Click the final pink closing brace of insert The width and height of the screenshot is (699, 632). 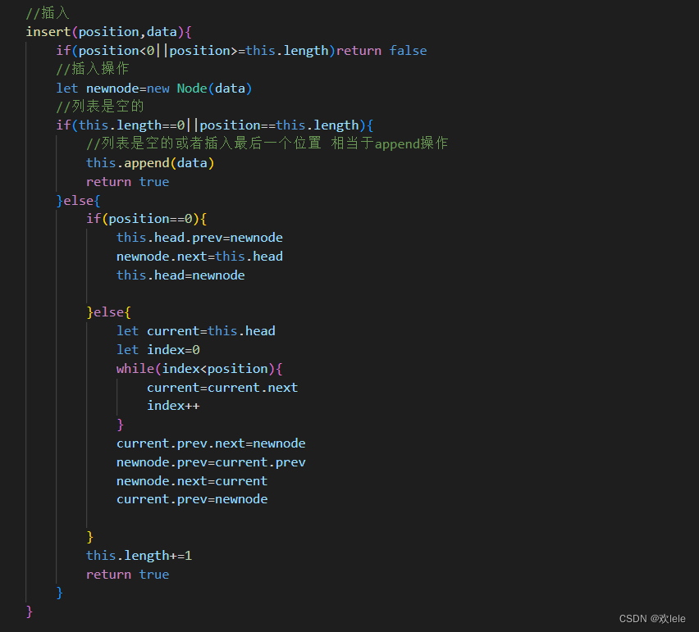point(30,612)
